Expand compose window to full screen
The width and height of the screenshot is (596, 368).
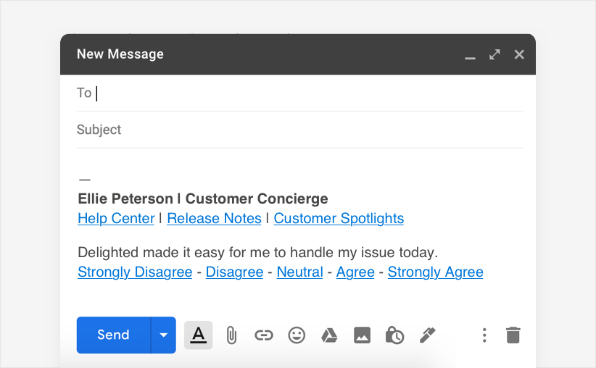coord(494,54)
